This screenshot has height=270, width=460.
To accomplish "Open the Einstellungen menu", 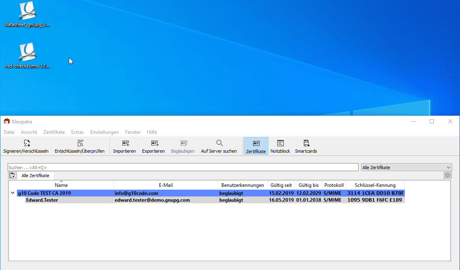I will (x=105, y=132).
